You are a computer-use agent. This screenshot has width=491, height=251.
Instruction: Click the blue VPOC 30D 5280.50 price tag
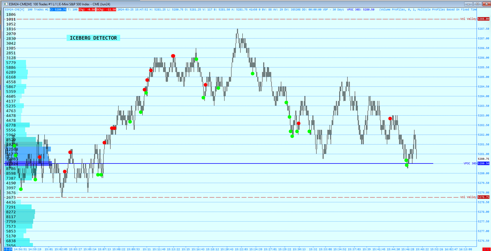click(483, 163)
